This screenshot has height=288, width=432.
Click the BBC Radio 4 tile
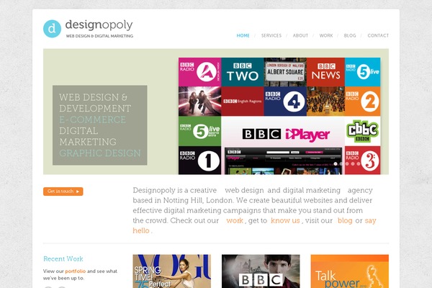point(284,102)
